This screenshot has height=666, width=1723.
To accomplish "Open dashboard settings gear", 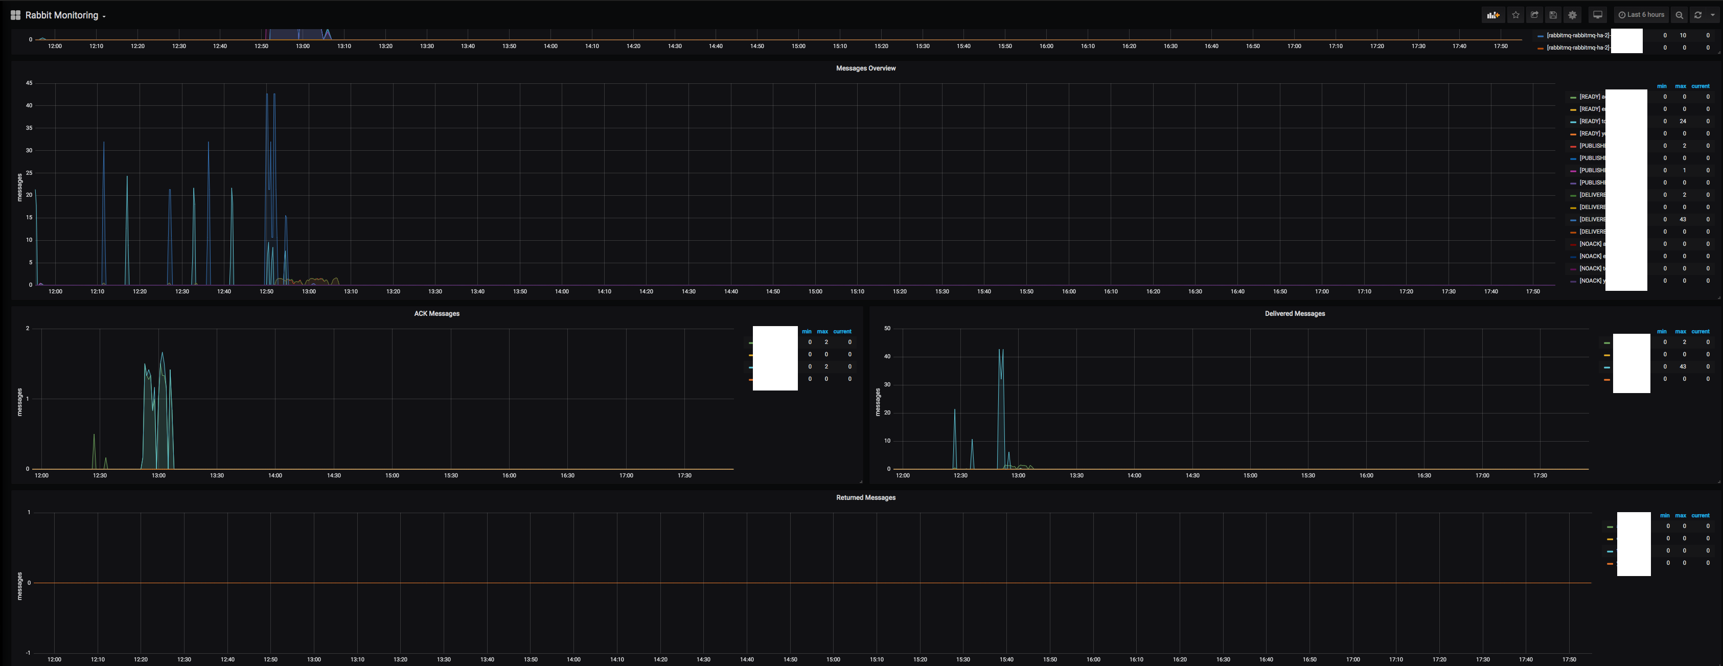I will click(x=1573, y=15).
